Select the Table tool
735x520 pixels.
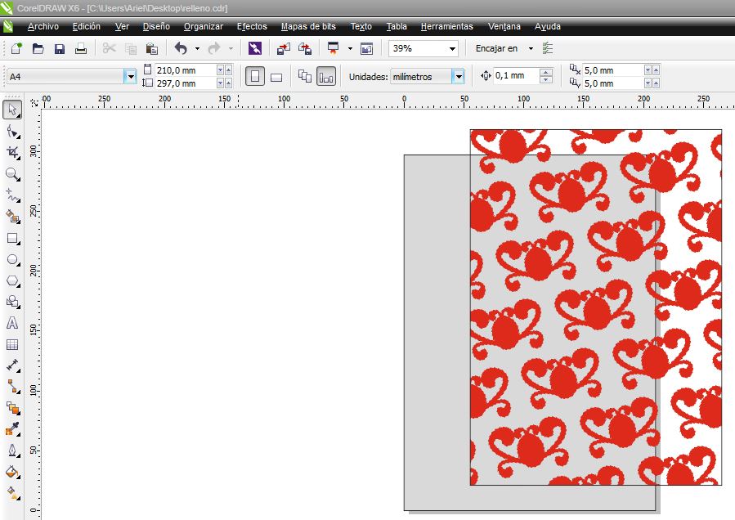[x=12, y=345]
